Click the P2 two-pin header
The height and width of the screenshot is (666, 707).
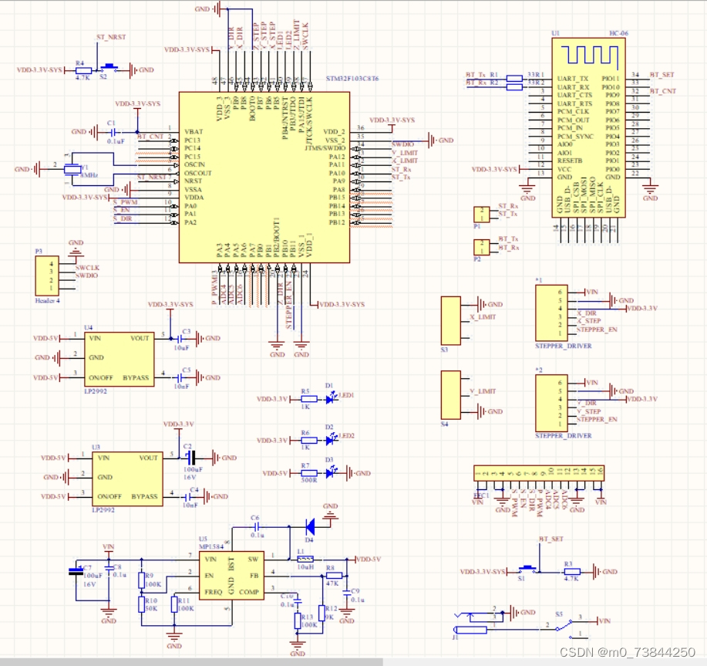482,247
